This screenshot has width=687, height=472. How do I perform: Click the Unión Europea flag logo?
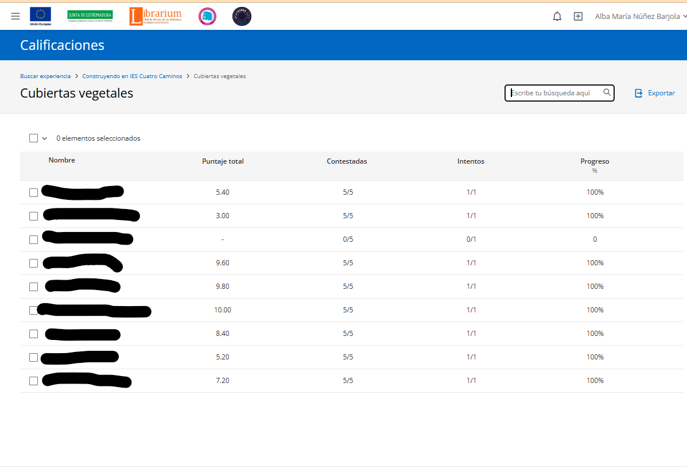tap(40, 16)
